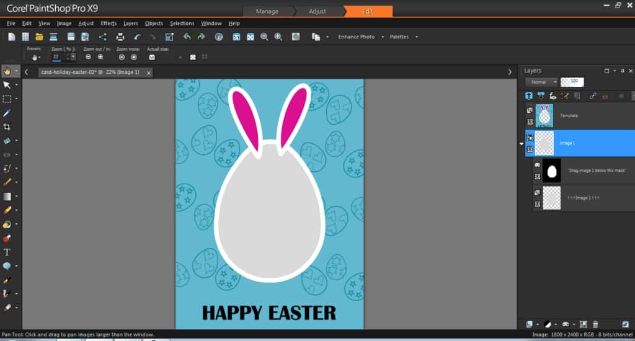Click the Undo arrow icon
Image resolution: width=635 pixels, height=341 pixels.
138,37
